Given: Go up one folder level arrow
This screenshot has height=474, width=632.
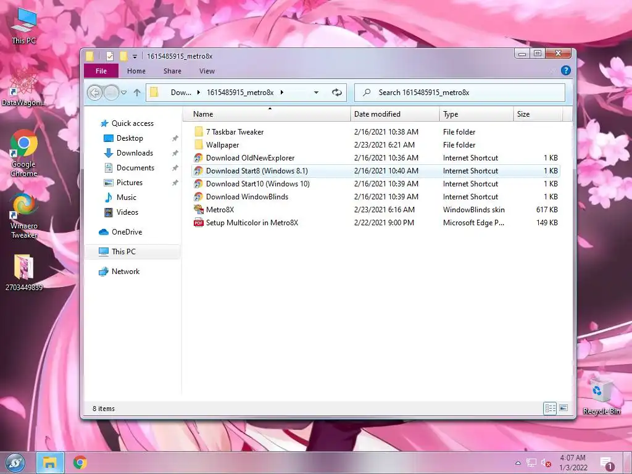Looking at the screenshot, I should (137, 93).
